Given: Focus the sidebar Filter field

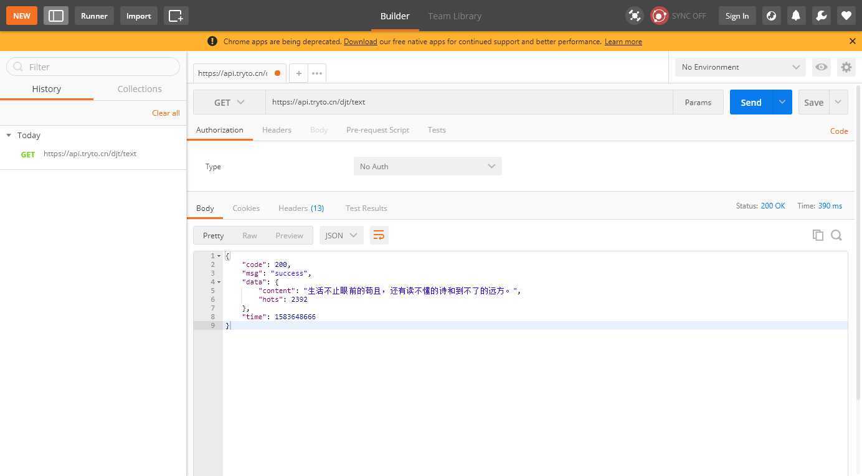Looking at the screenshot, I should [93, 67].
